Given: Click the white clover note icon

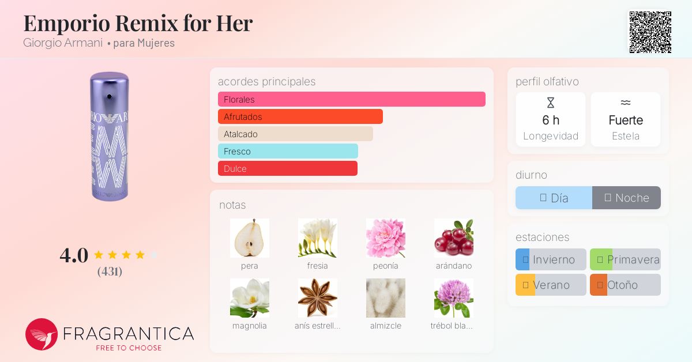Looking at the screenshot, I should [x=454, y=298].
